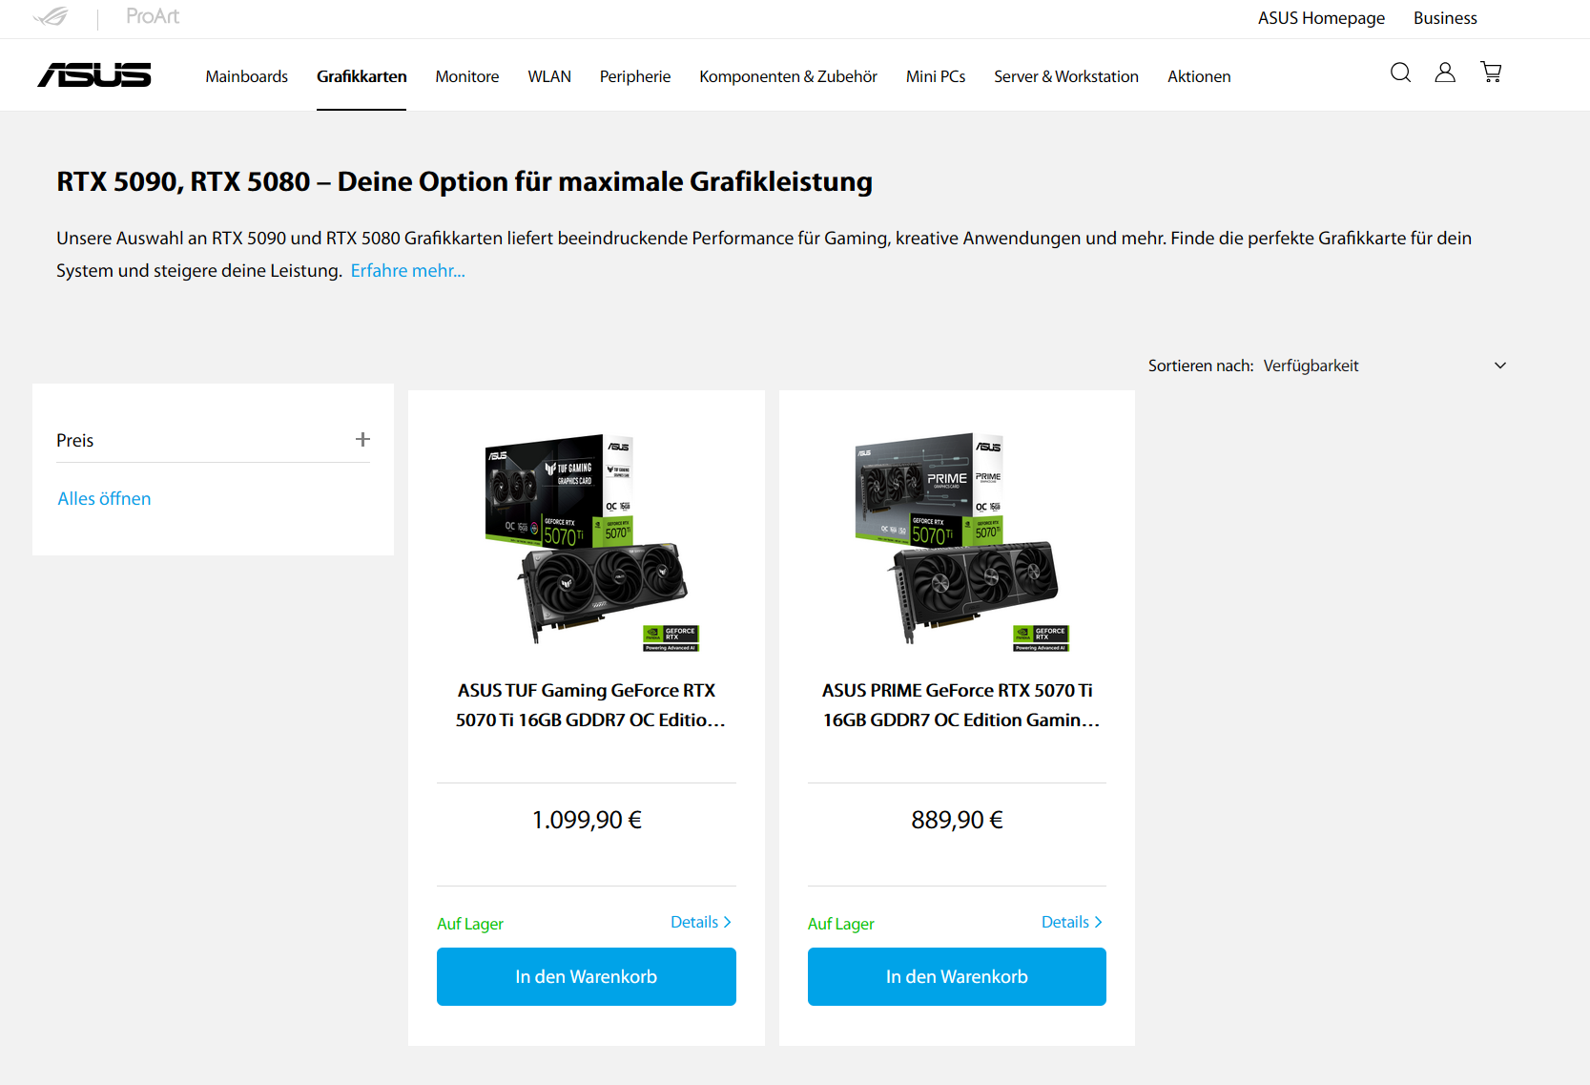
Task: Go to Business link
Action: [1445, 18]
